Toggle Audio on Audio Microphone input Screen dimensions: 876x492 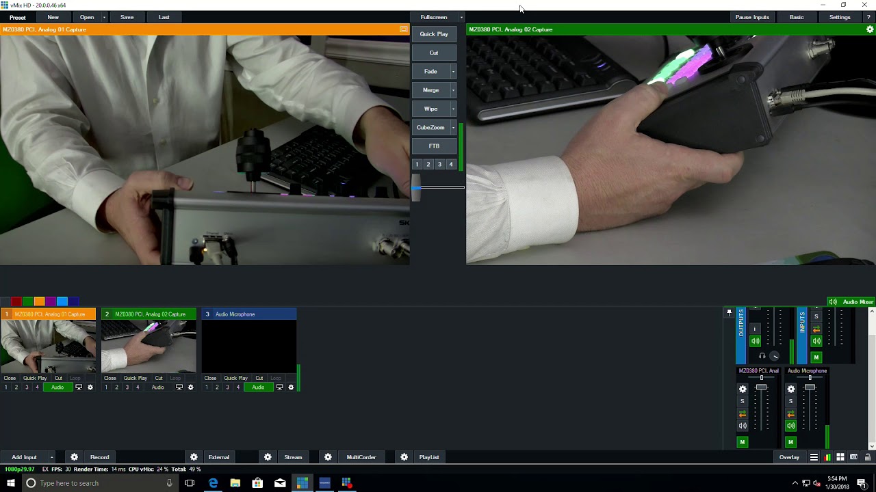[x=258, y=387]
